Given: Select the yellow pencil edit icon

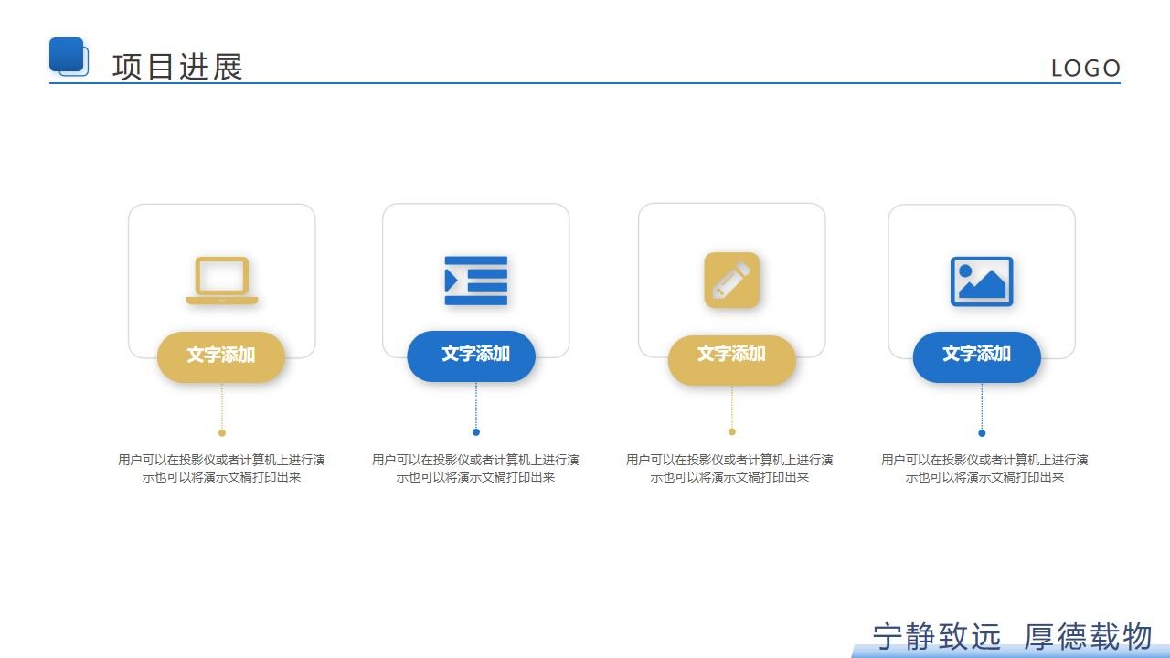Looking at the screenshot, I should [x=731, y=279].
